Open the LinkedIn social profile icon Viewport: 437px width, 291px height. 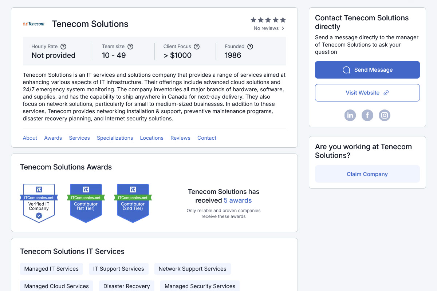click(350, 115)
